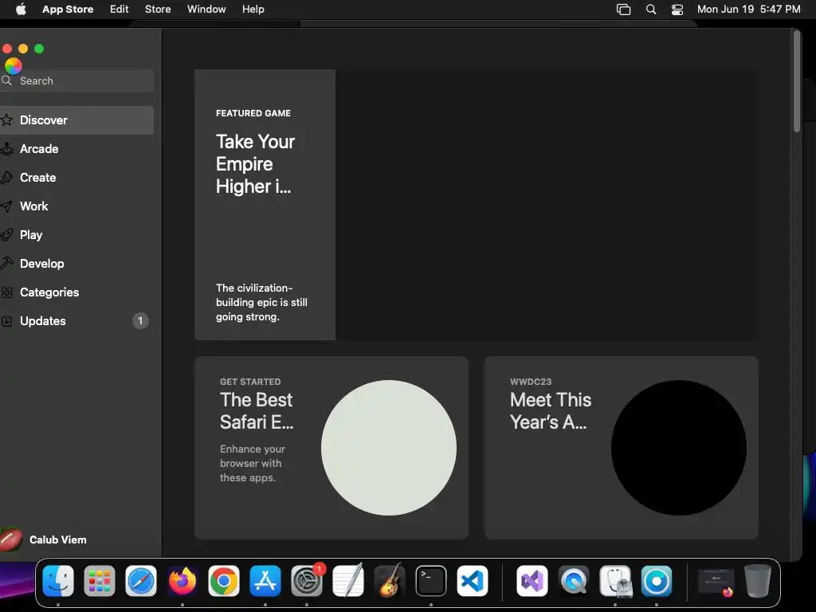Open Control Center in the menu bar
Screen dimensions: 816x612
[677, 10]
